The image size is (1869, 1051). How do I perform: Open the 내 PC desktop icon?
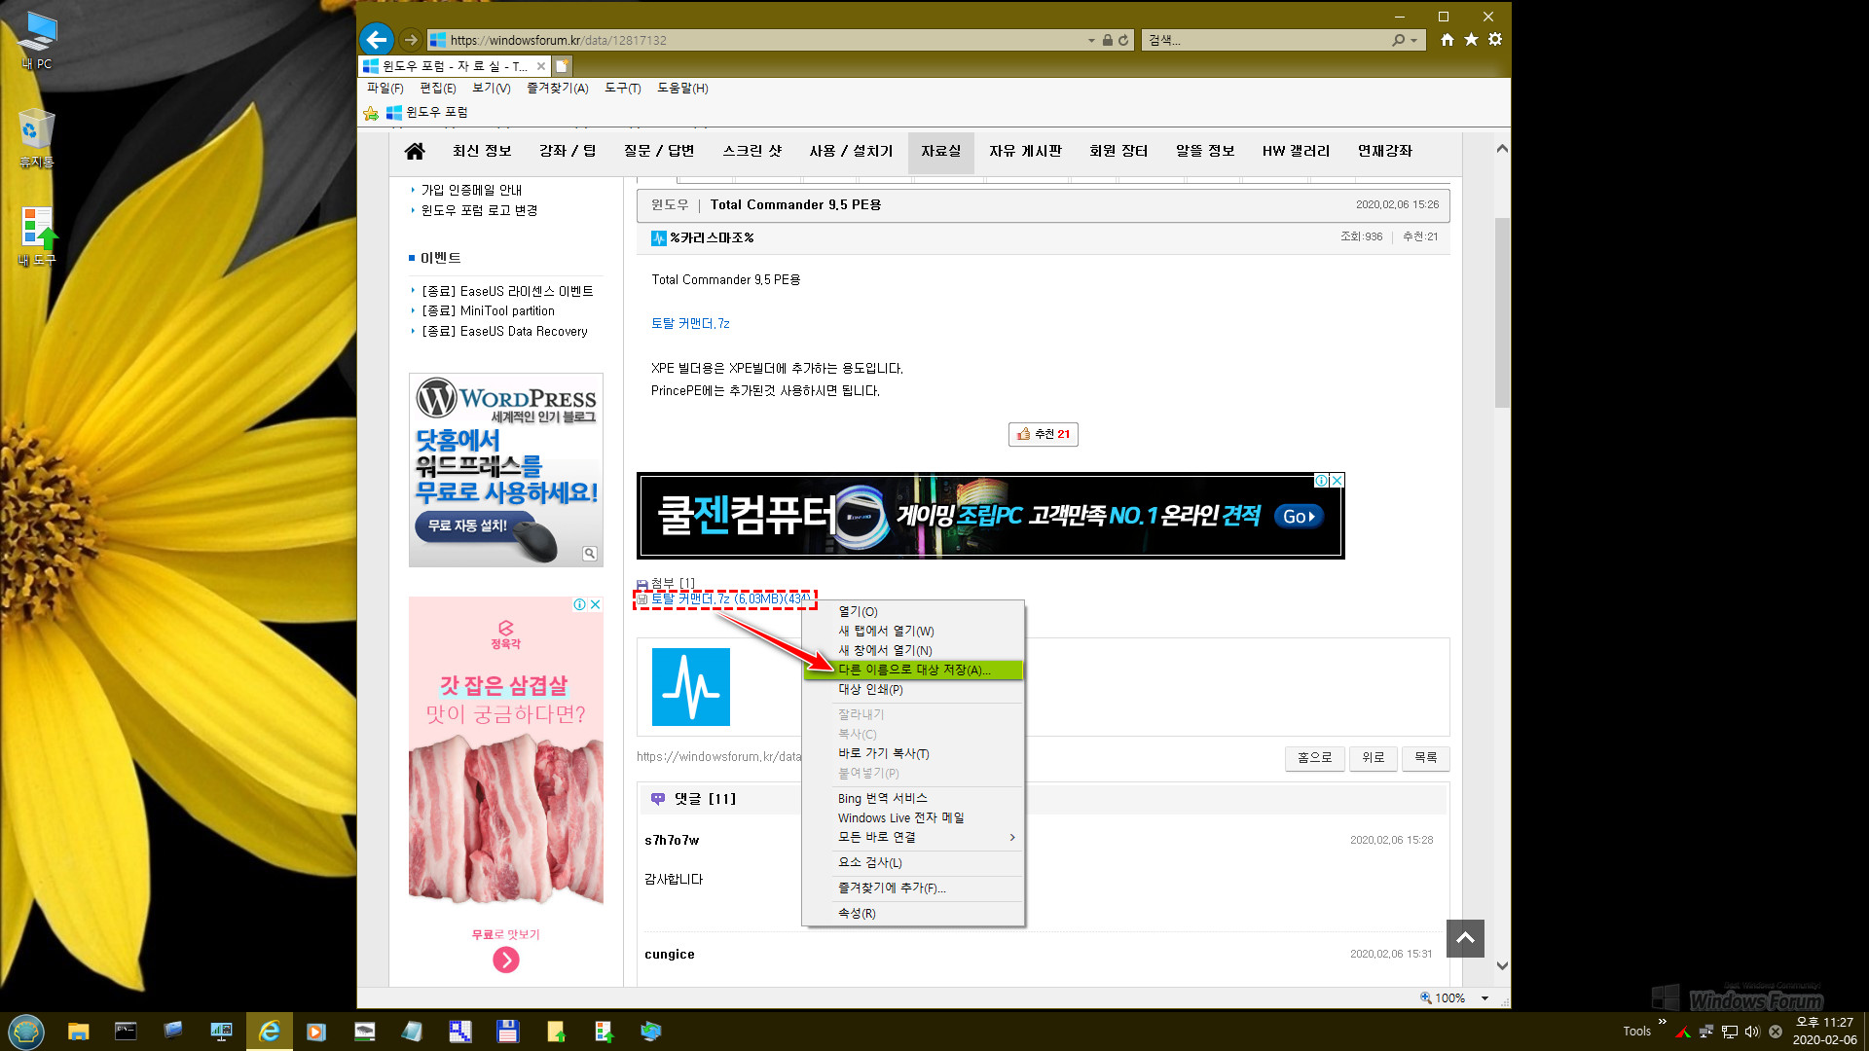tap(37, 41)
